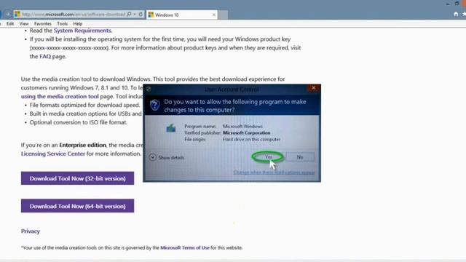466x262 pixels.
Task: Click 'File formats optimized for download speed' text
Action: point(84,105)
